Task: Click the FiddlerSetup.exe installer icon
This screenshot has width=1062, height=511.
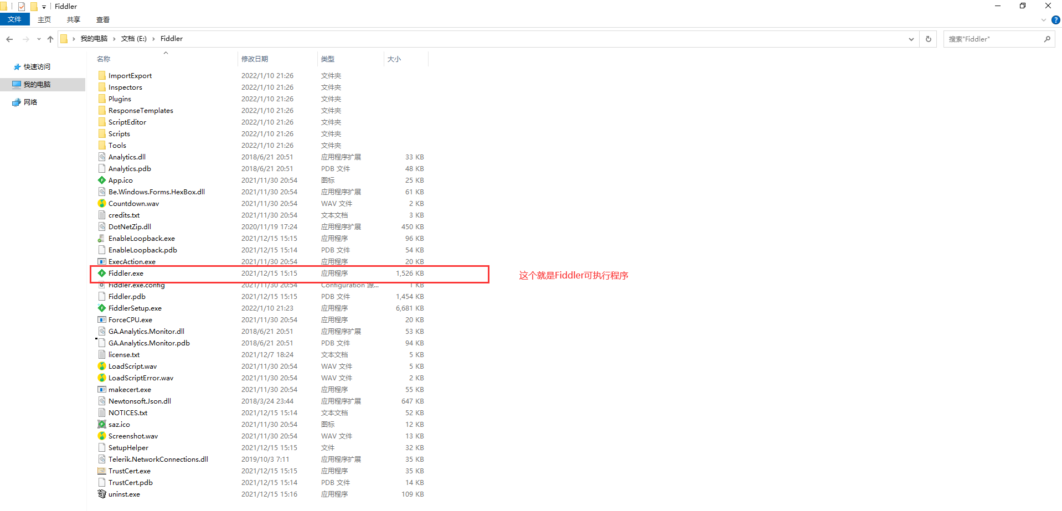Action: (102, 308)
